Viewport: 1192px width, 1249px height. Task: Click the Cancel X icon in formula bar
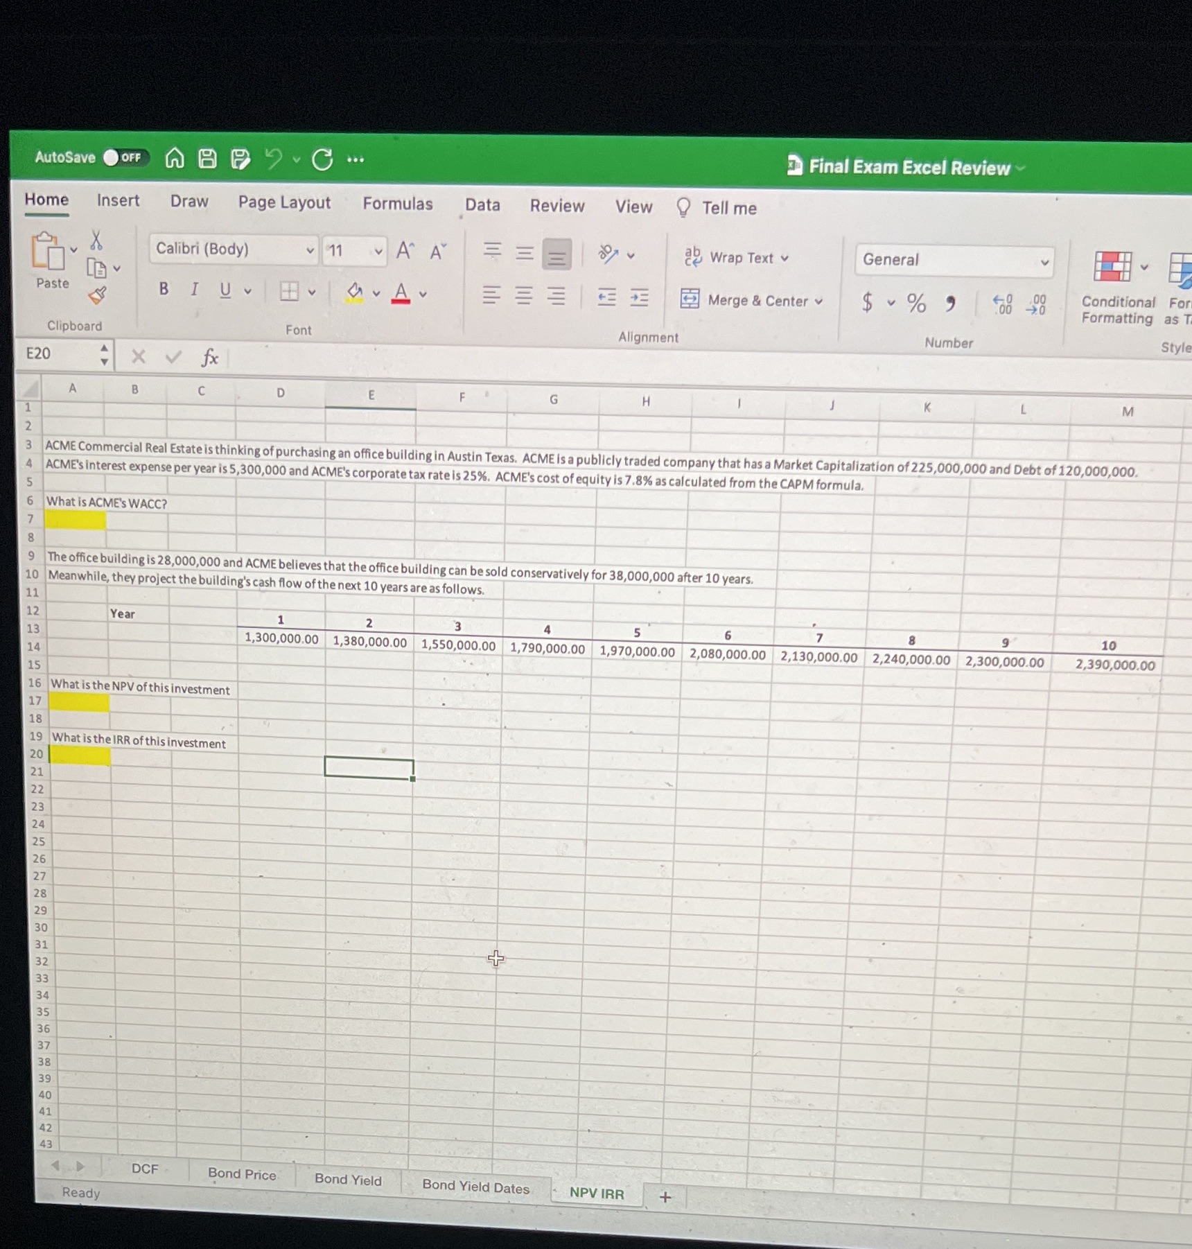coord(139,356)
